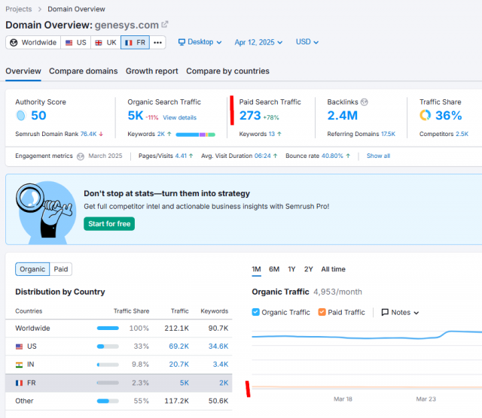Click the Worldwide globe icon
Image resolution: width=482 pixels, height=418 pixels.
pyautogui.click(x=14, y=42)
